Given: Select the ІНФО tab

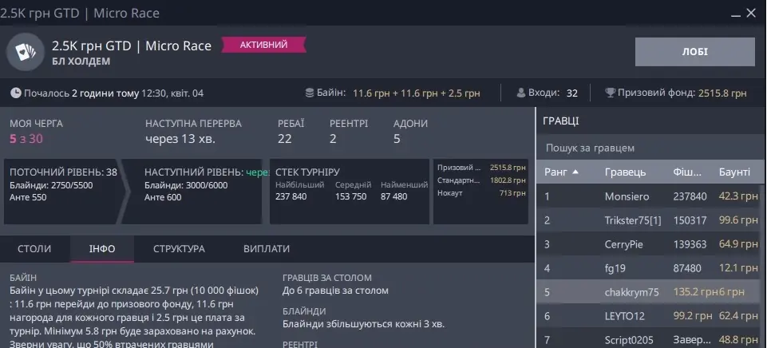Looking at the screenshot, I should tap(102, 249).
